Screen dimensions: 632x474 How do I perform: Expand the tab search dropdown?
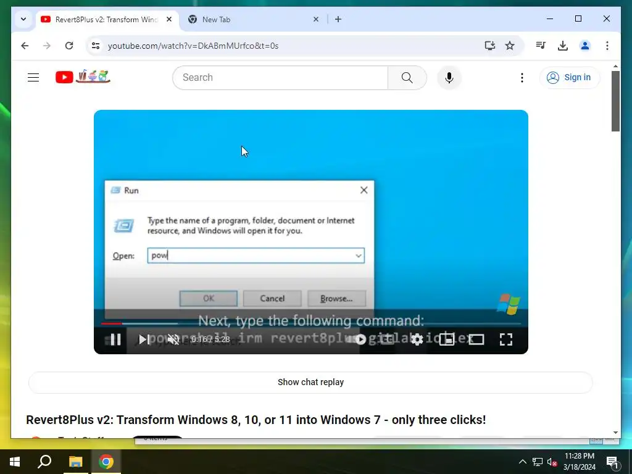(x=23, y=19)
